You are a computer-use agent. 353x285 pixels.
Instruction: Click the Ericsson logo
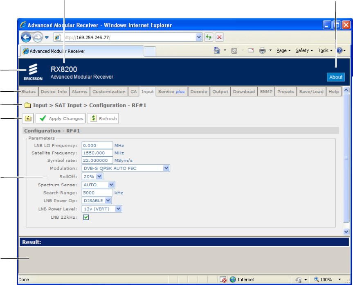click(33, 72)
